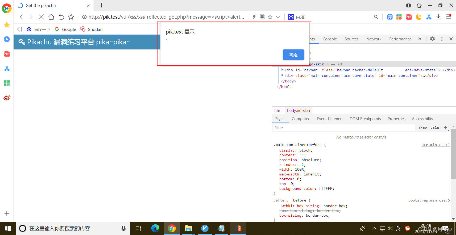Open the Properties pane

396,119
